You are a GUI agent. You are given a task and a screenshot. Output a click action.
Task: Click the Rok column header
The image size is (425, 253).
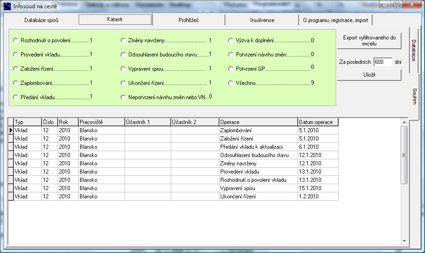68,122
